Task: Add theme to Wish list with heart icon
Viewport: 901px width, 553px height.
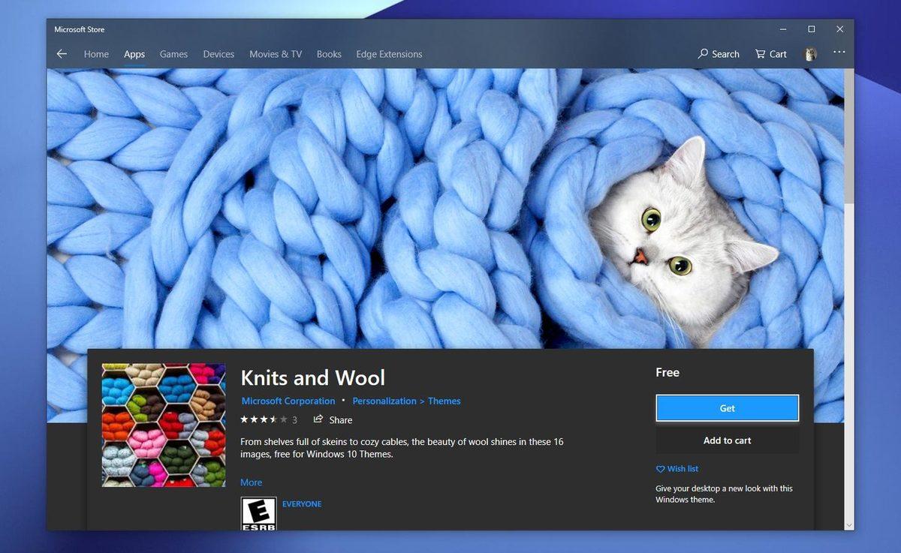Action: [x=677, y=468]
